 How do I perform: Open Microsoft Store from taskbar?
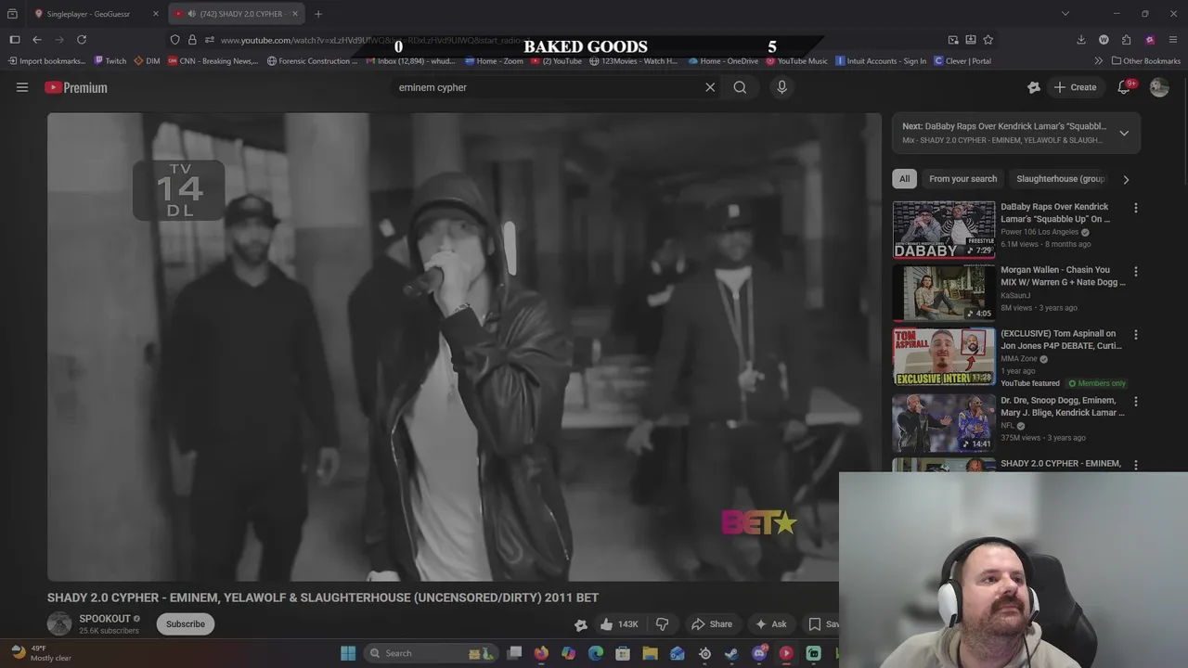623,653
